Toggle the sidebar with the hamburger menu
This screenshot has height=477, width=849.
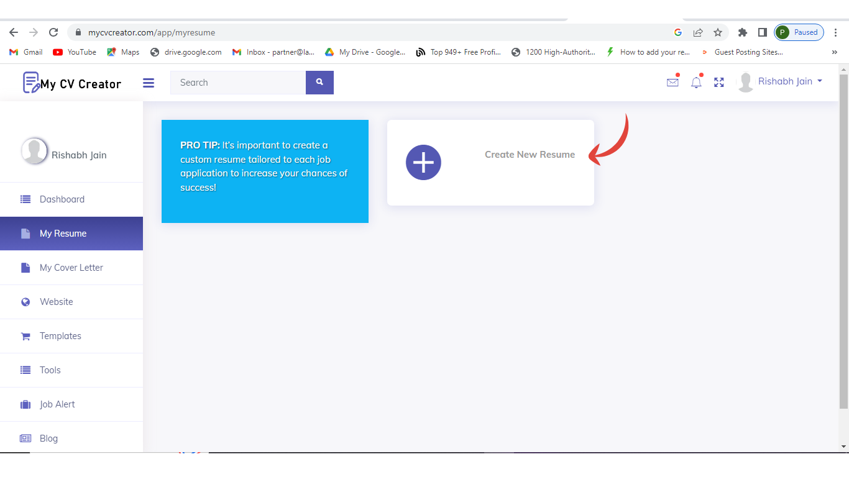tap(148, 83)
